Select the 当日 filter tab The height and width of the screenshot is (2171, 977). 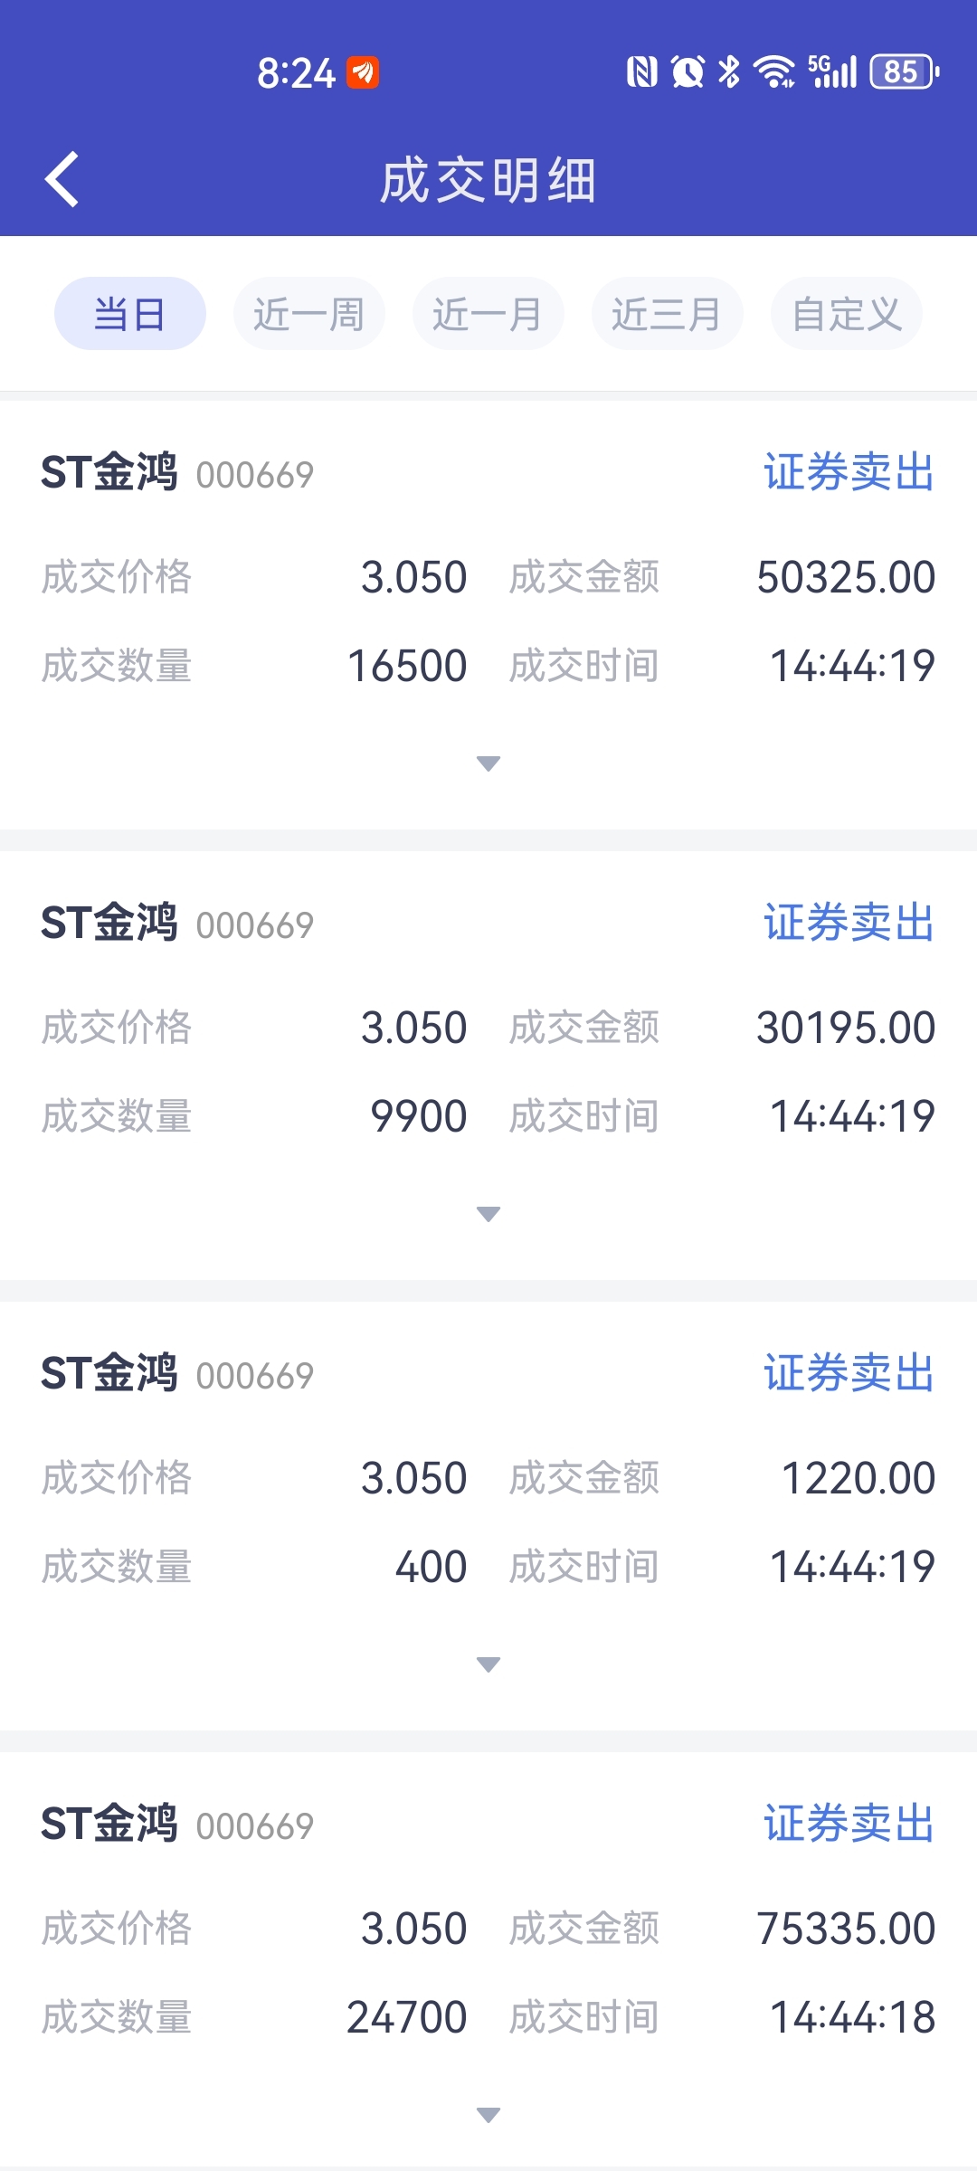130,314
